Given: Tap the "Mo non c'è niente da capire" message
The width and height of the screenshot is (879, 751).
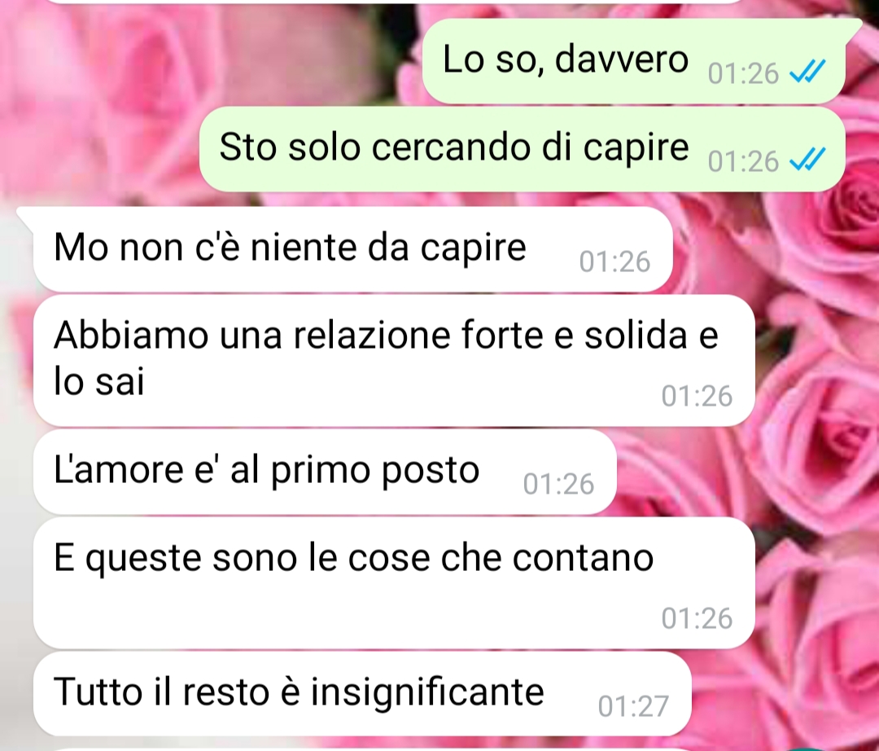Looking at the screenshot, I should [353, 249].
